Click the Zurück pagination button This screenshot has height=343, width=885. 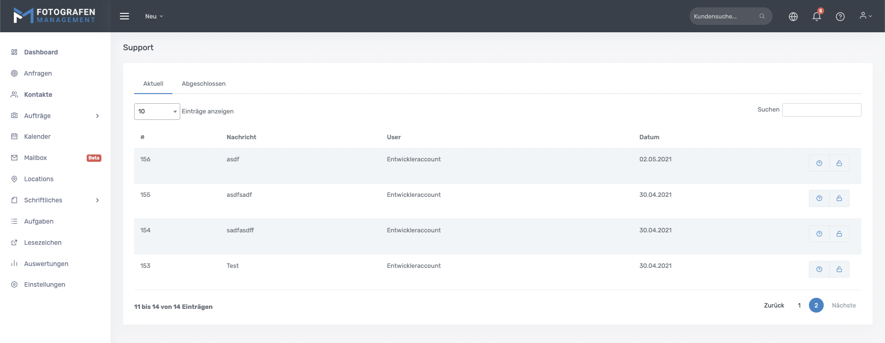tap(773, 306)
